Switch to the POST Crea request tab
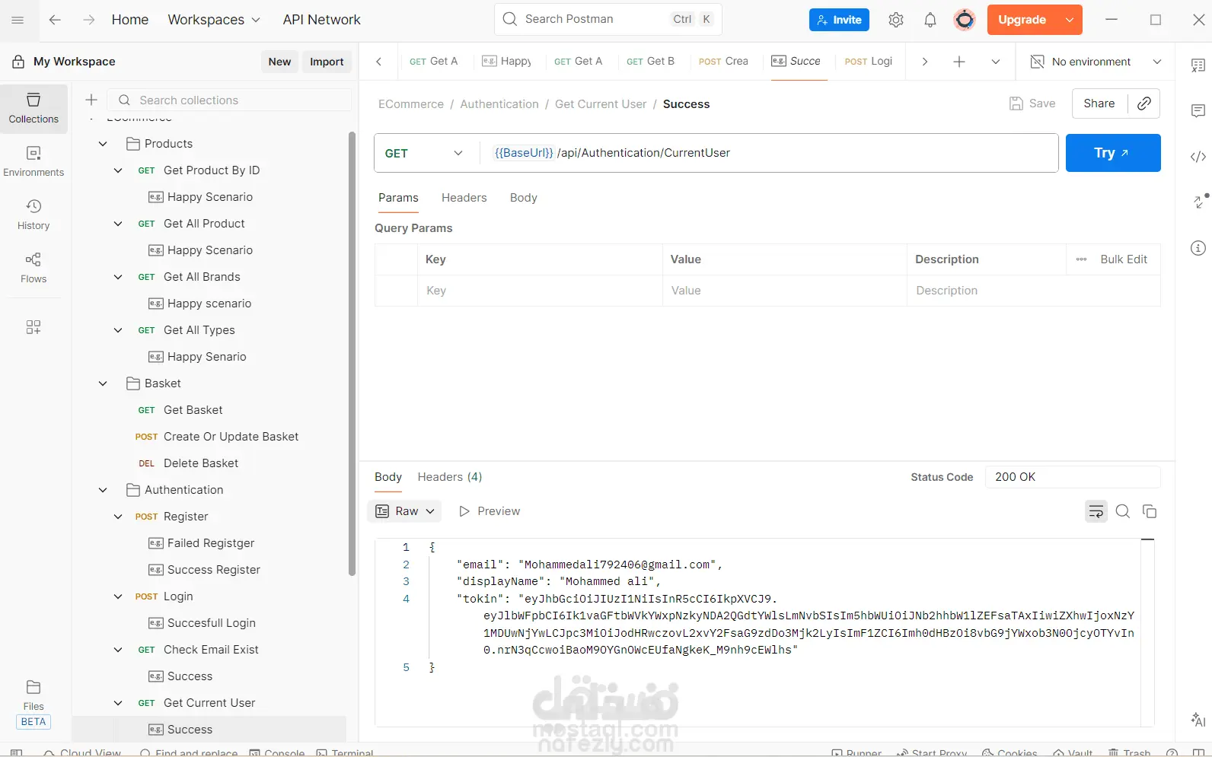The width and height of the screenshot is (1212, 757). click(723, 62)
